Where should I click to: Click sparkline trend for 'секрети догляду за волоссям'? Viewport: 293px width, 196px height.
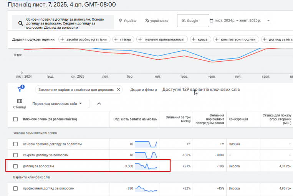point(146,155)
